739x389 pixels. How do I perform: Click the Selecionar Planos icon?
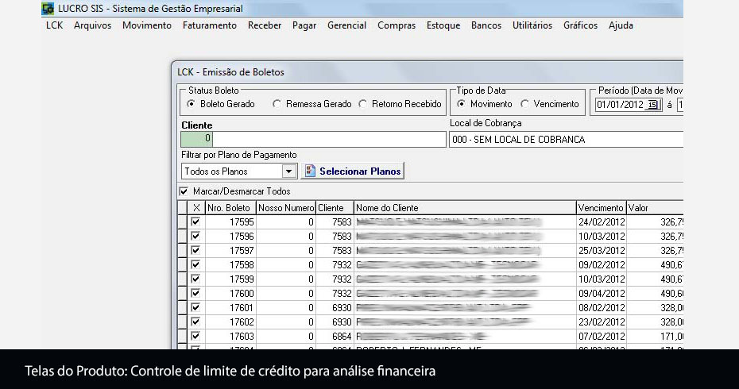click(x=310, y=171)
